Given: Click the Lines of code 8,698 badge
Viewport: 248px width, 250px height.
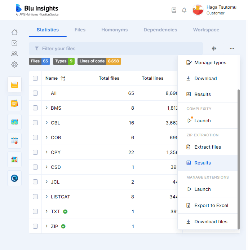Looking at the screenshot, I should (x=99, y=61).
